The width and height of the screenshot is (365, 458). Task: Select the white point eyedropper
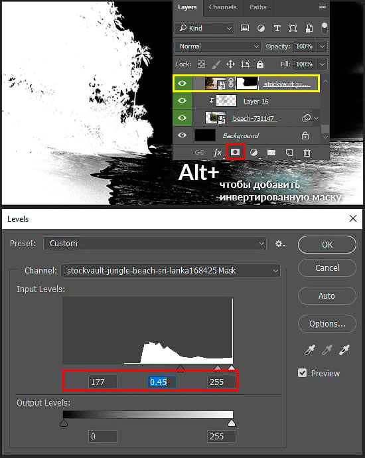344,350
